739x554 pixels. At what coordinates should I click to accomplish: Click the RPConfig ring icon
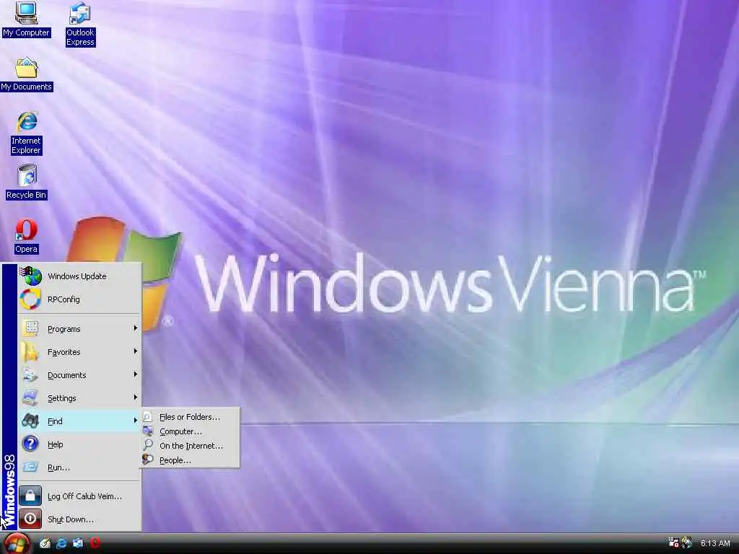(x=30, y=299)
